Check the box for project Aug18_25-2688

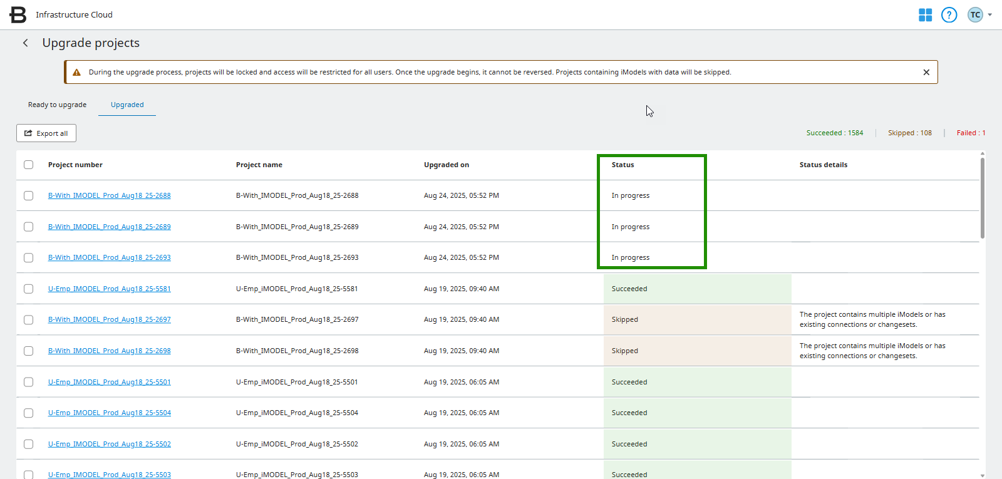(x=29, y=195)
